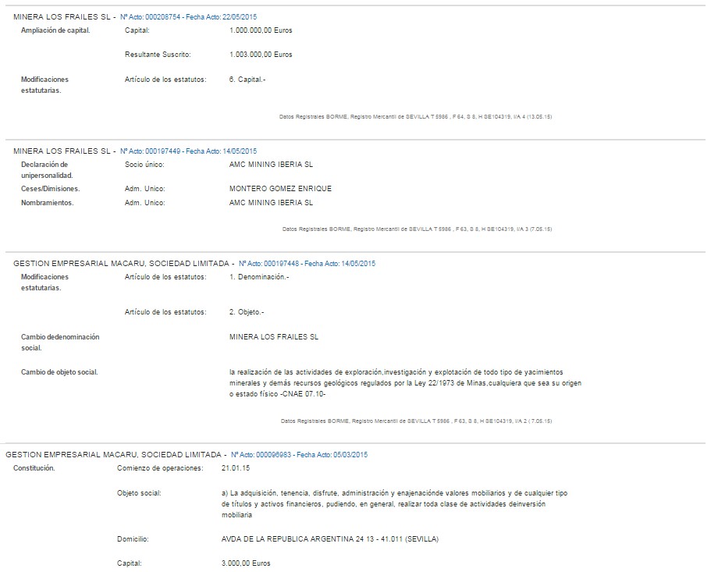Click the 'Declaración de unipersonalidad.' label
711x572 pixels.
pos(47,170)
